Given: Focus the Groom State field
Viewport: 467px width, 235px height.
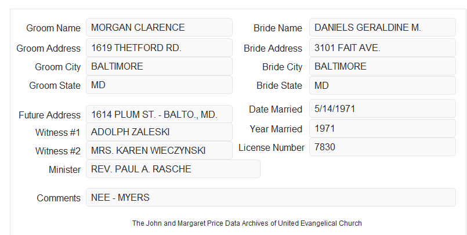Looking at the screenshot, I should [159, 85].
